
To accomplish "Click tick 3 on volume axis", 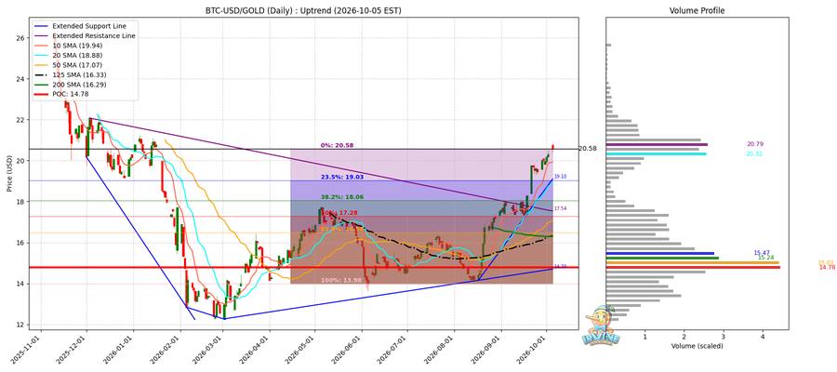I will [x=724, y=337].
